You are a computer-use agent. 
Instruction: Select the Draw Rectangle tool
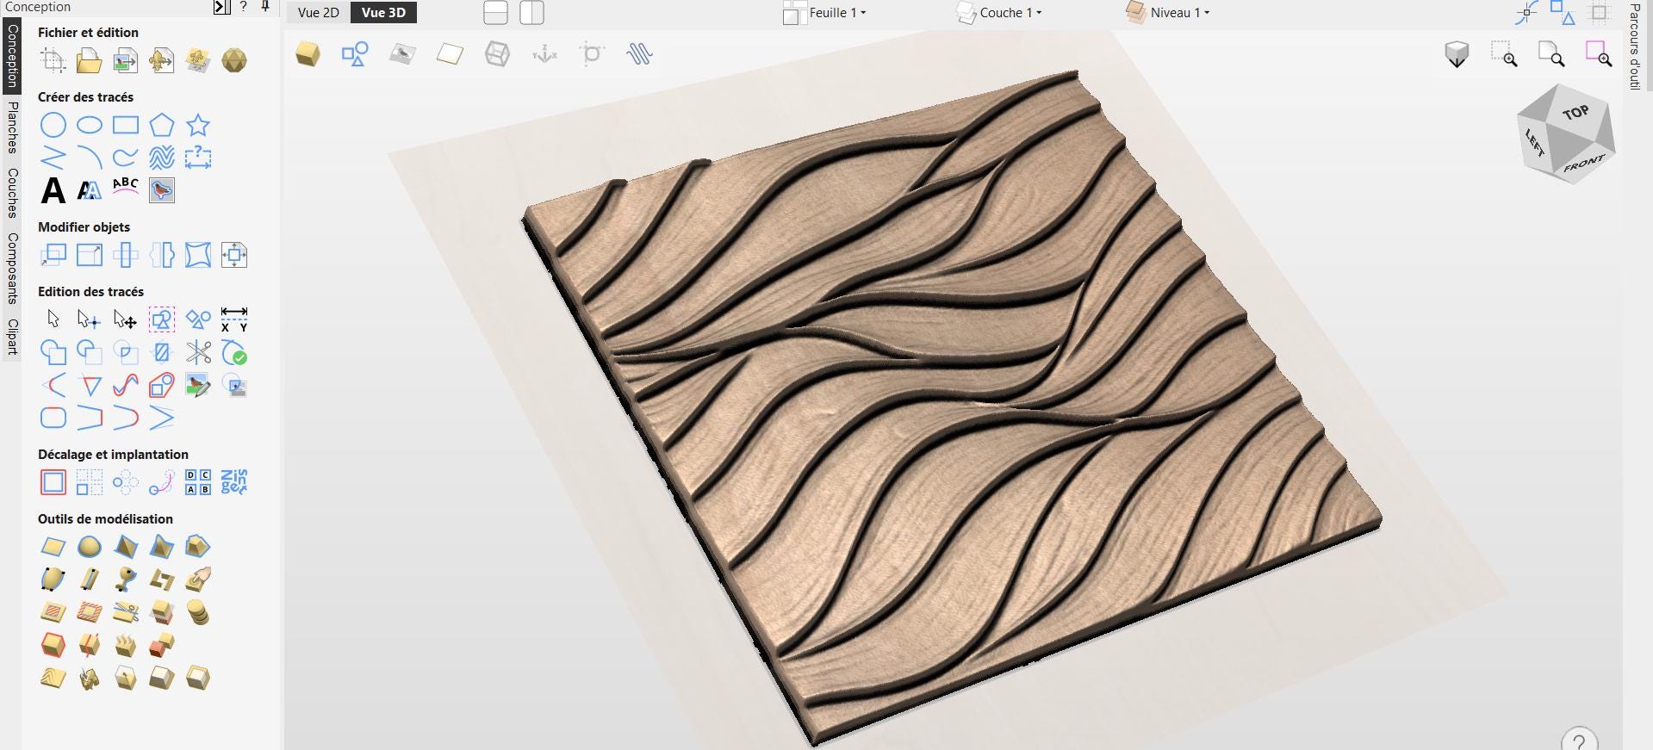click(126, 125)
